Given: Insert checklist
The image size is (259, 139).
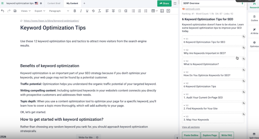Looking at the screenshot, I should point(146,11).
